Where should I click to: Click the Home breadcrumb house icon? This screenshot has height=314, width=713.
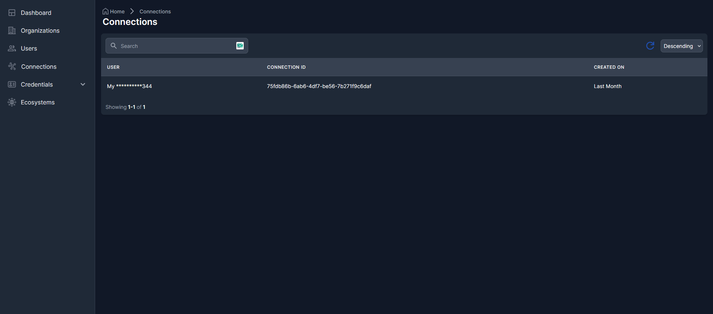pyautogui.click(x=106, y=12)
